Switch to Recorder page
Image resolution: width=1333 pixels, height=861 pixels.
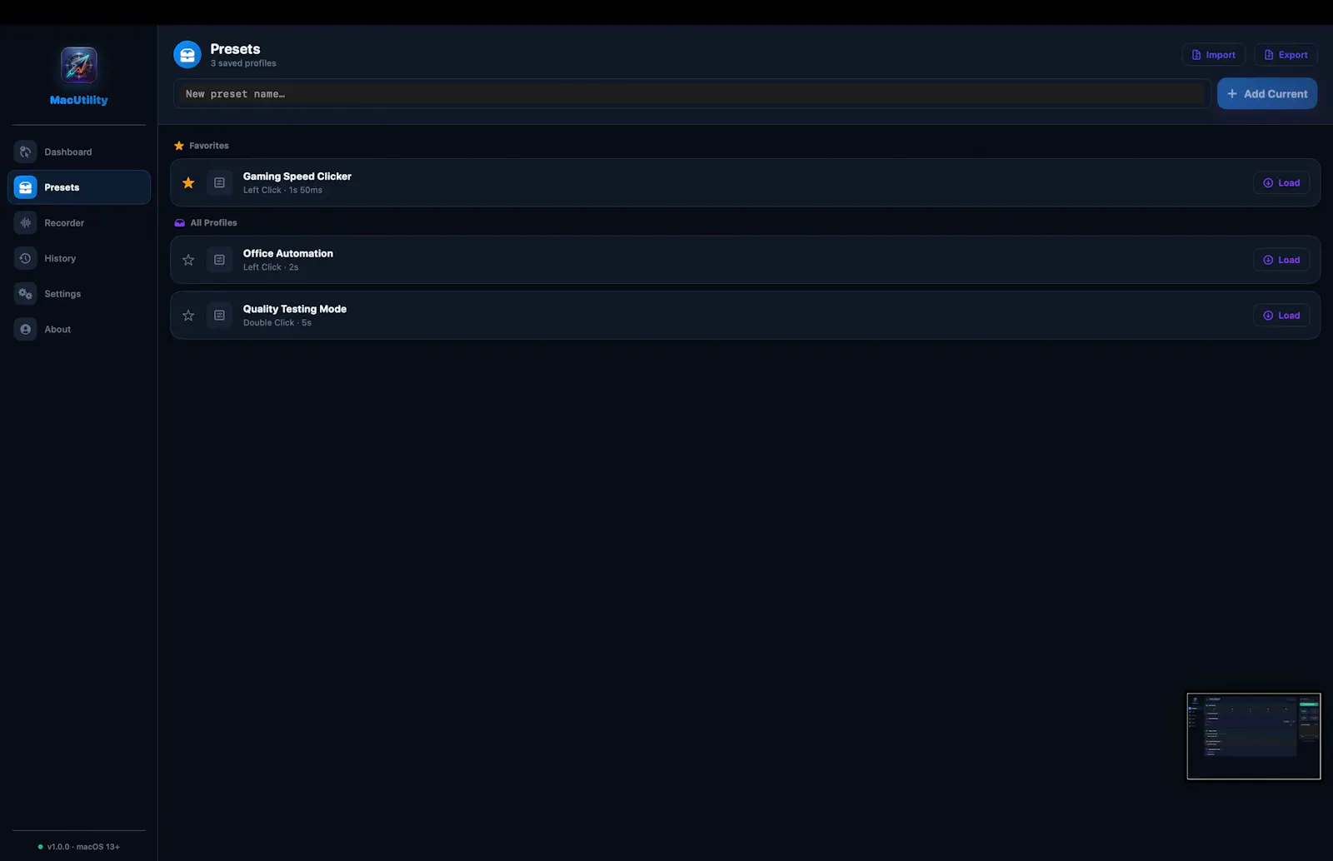click(x=79, y=223)
